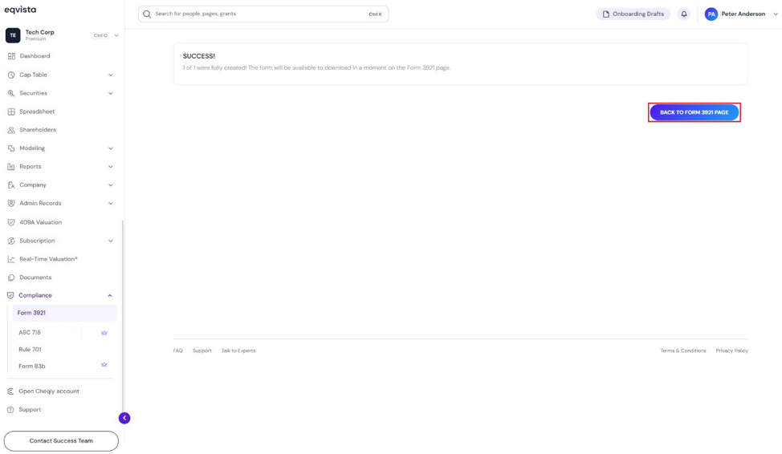This screenshot has width=782, height=454.
Task: Open the Peter Anderson account dropdown arrow
Action: coord(776,14)
